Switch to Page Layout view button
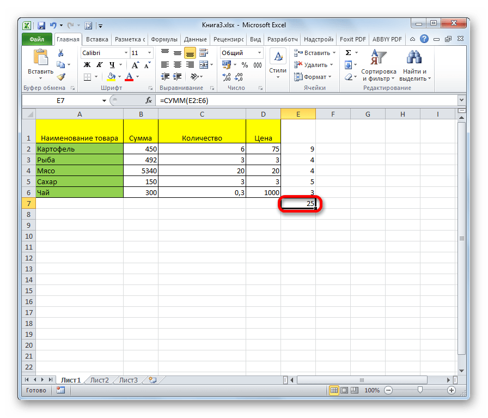 (x=344, y=390)
